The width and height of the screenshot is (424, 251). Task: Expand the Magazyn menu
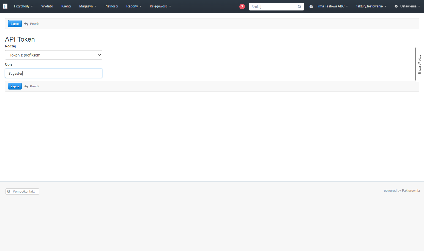[x=88, y=6]
